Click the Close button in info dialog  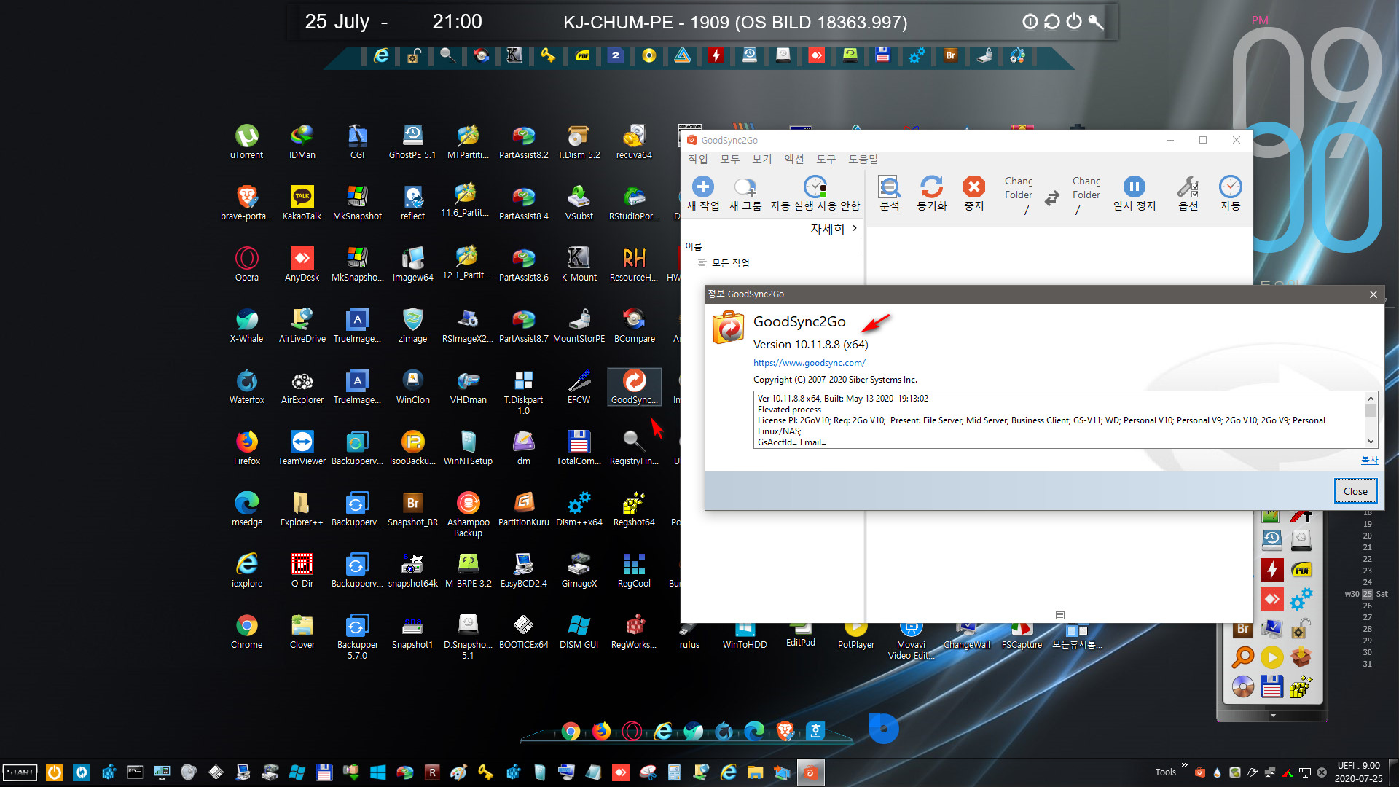(1355, 491)
